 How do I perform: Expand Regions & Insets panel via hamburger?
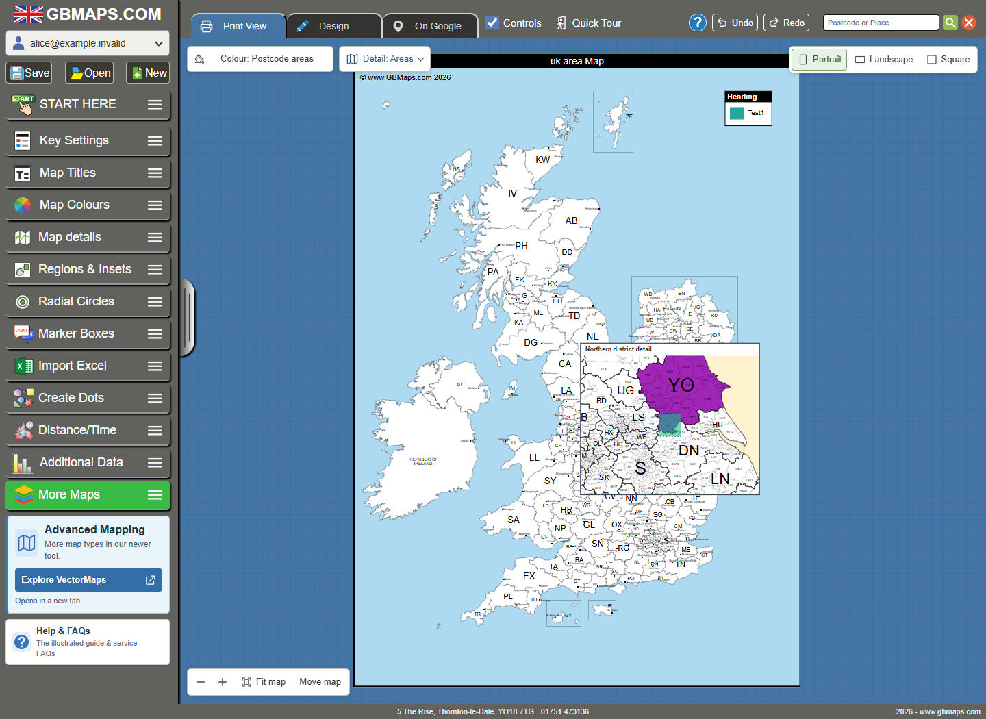click(155, 270)
